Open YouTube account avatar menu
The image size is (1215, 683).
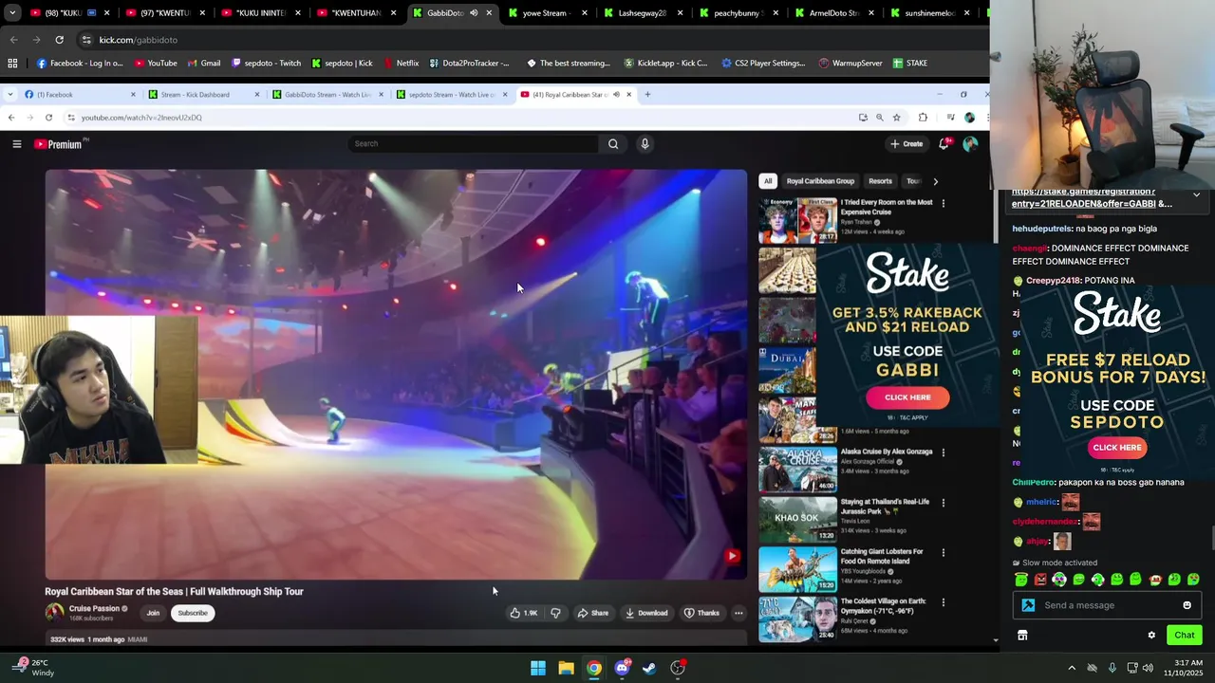coord(970,144)
